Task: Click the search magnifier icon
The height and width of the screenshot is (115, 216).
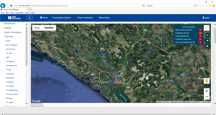Action: [195, 6]
